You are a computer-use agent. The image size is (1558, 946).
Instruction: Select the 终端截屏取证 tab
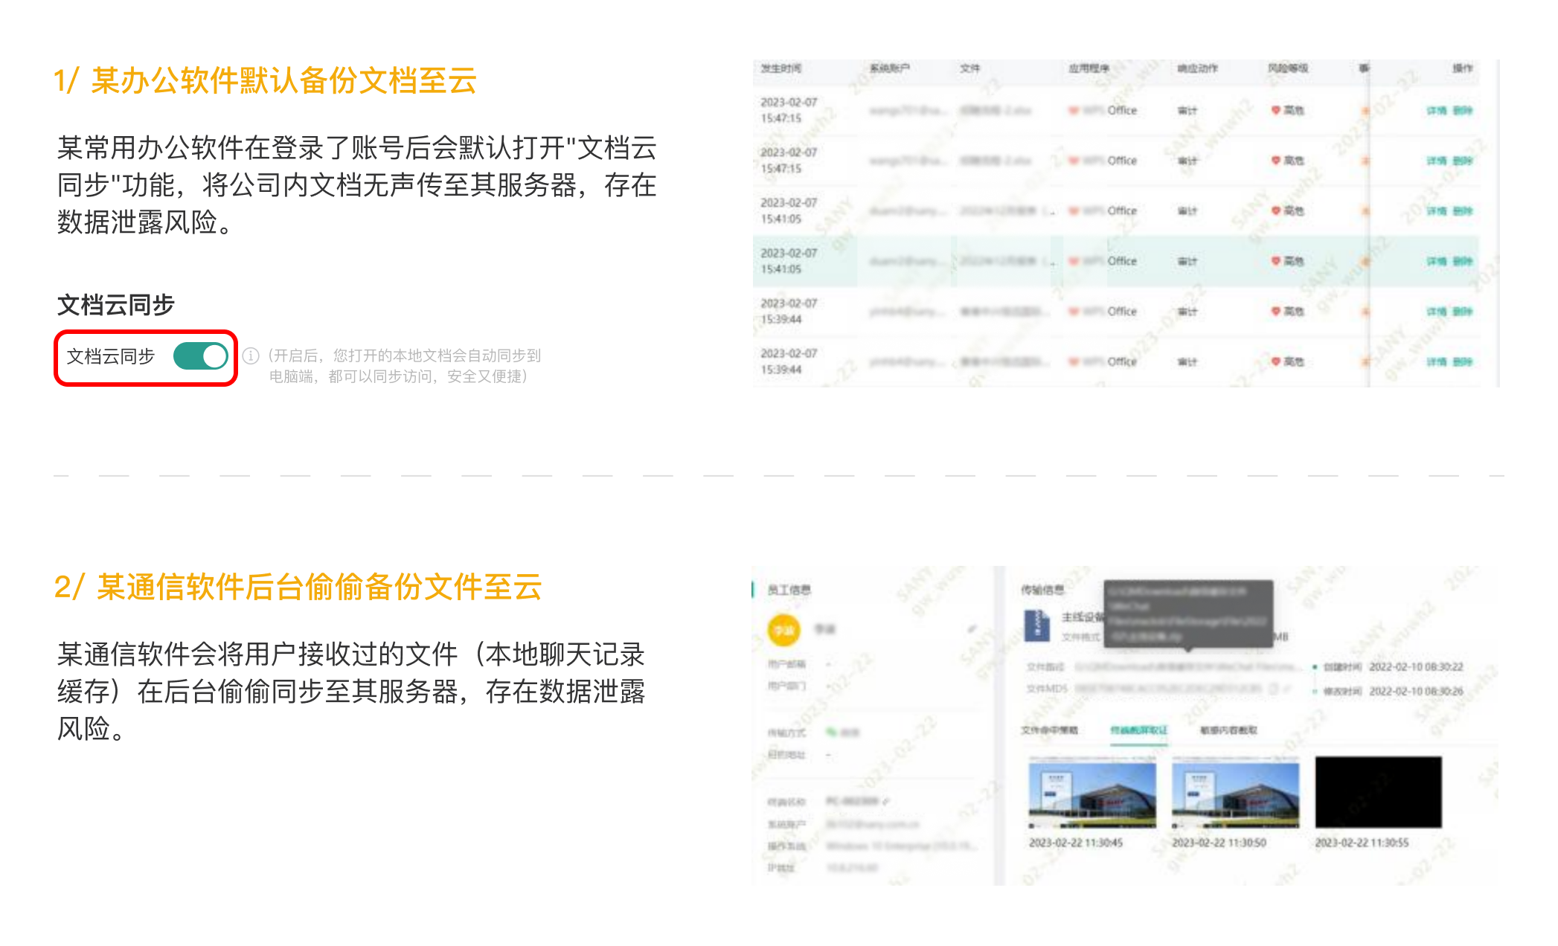click(1138, 730)
